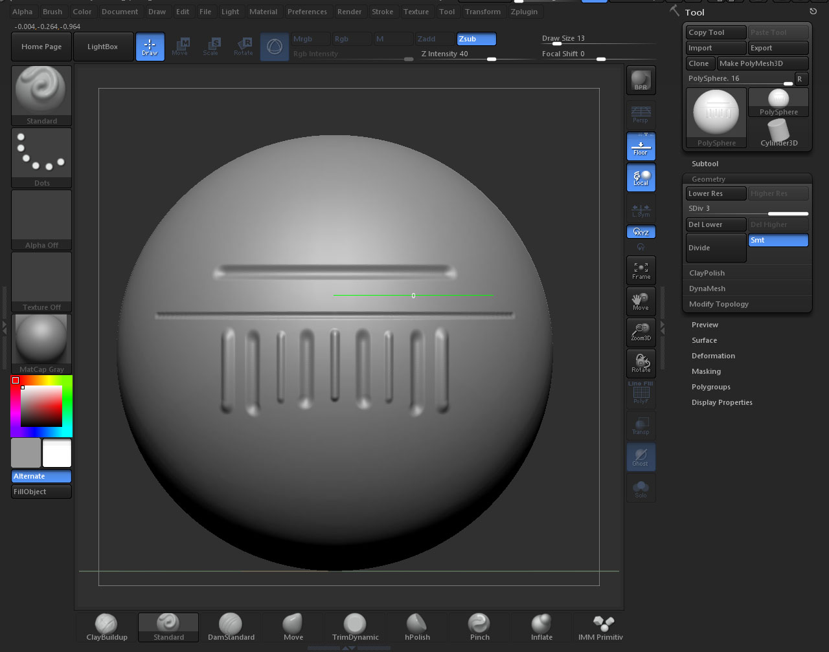Click the Zoom3D navigation icon
The width and height of the screenshot is (829, 652).
pyautogui.click(x=641, y=332)
